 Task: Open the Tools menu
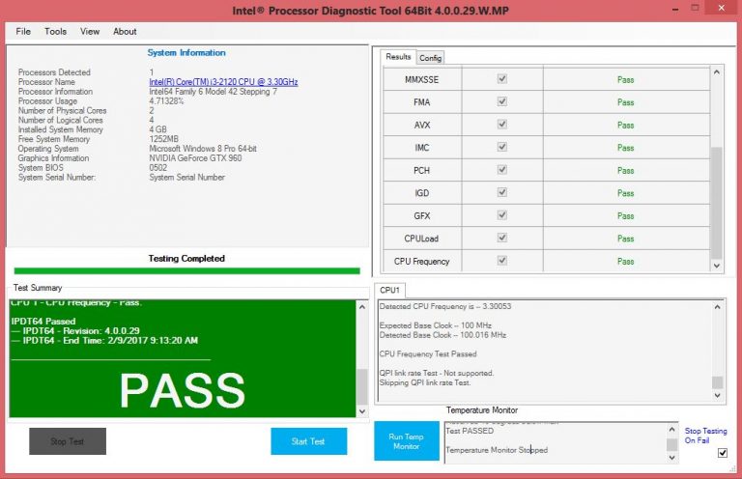coord(55,31)
